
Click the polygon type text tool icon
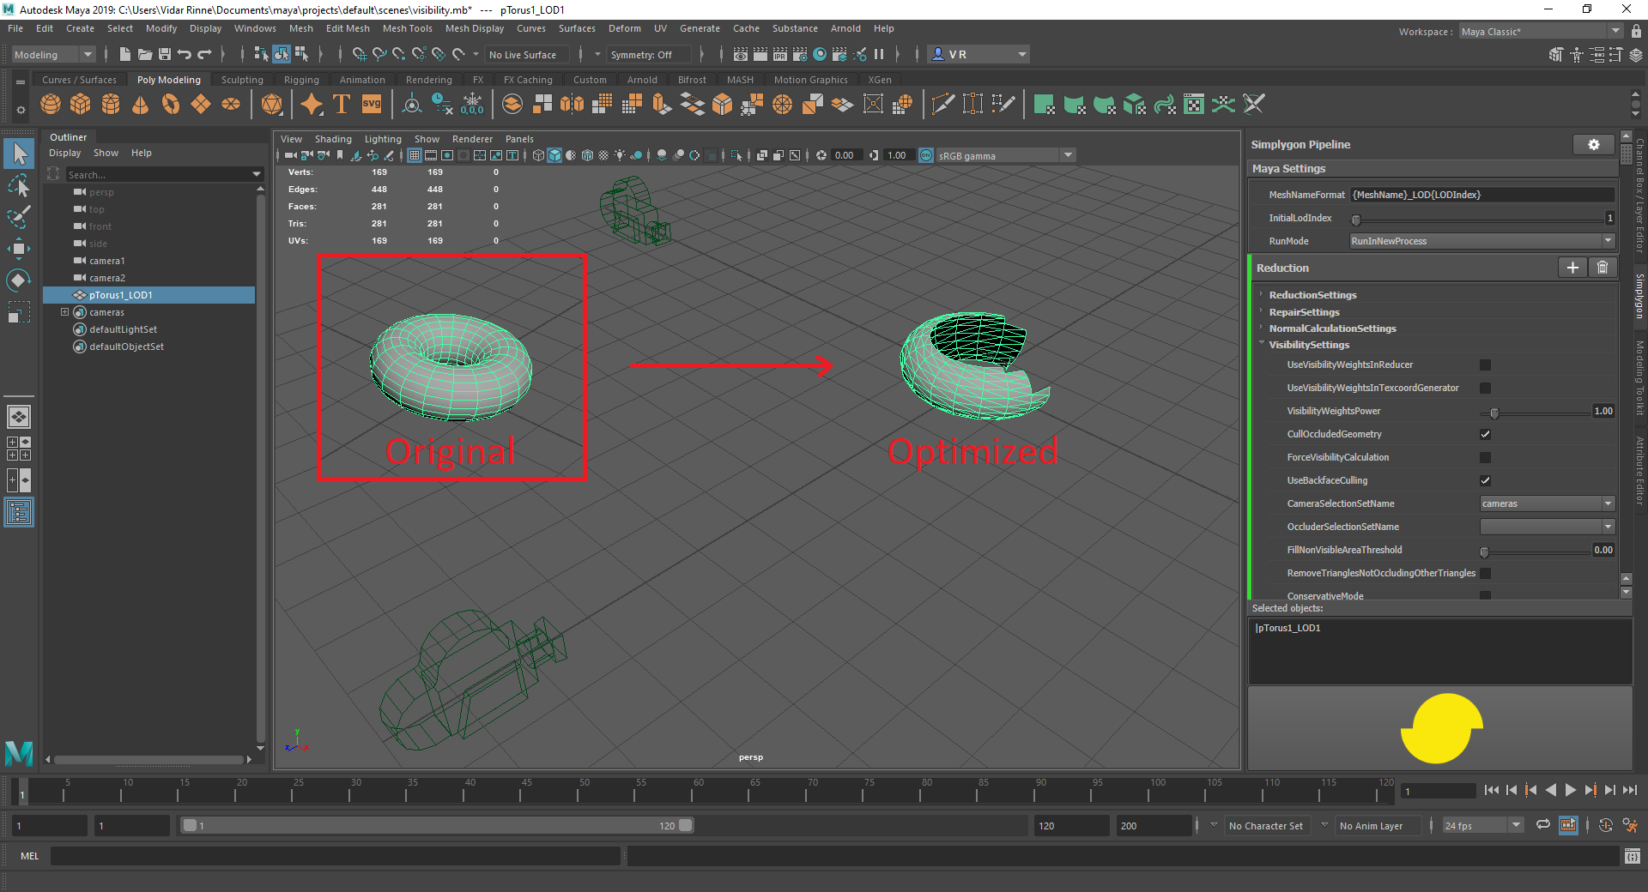(x=341, y=105)
